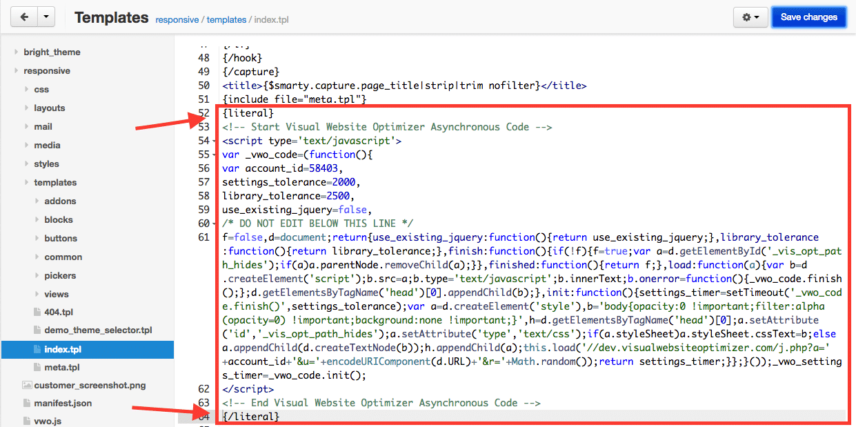
Task: Open customer_screenshot.png file
Action: pos(90,386)
